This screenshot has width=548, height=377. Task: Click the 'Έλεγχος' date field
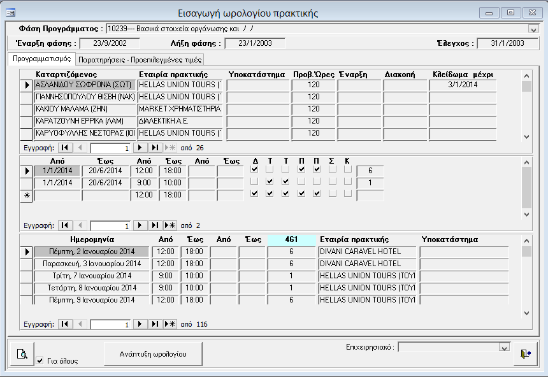click(508, 43)
